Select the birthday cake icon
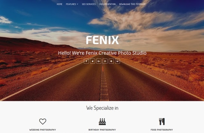Image resolution: width=204 pixels, height=133 pixels. click(102, 122)
